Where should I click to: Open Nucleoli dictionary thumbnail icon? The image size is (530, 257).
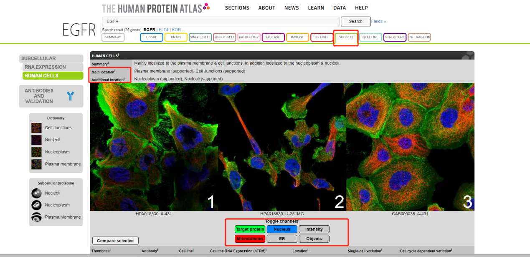pos(36,140)
